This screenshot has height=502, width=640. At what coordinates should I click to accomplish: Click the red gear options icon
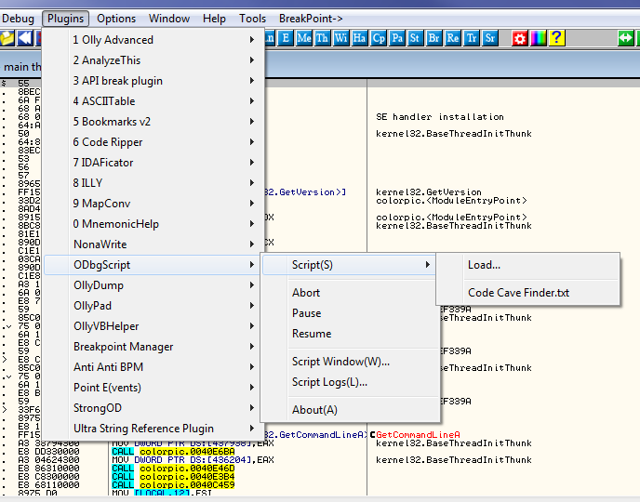pos(520,38)
